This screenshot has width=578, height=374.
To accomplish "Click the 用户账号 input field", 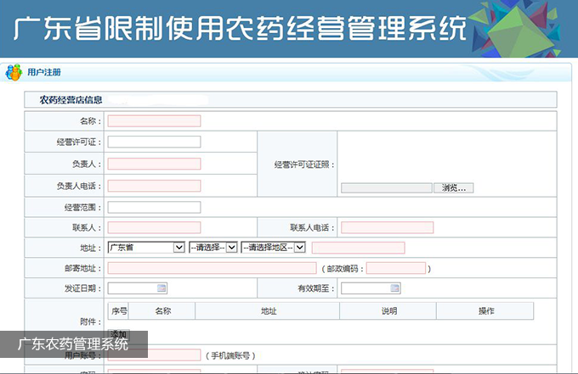I will [154, 354].
